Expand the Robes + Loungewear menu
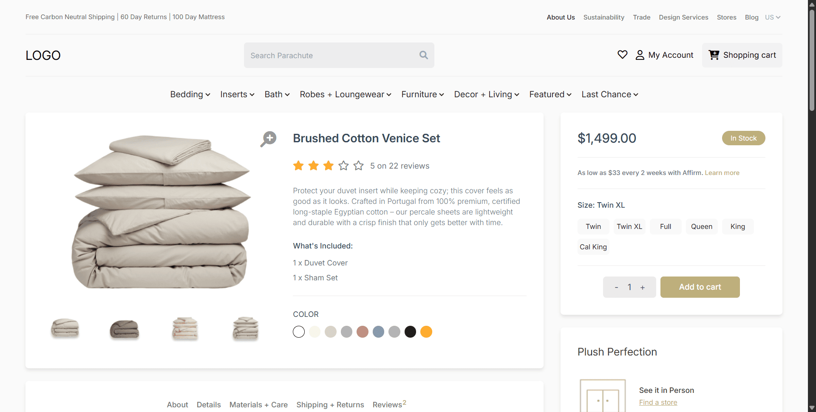 click(345, 94)
